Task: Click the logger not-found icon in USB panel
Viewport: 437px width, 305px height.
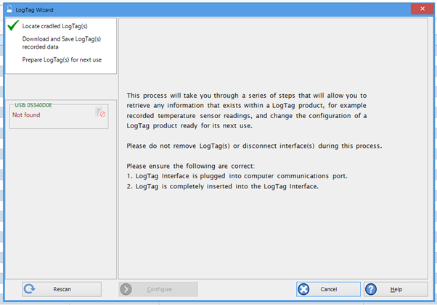Action: (101, 112)
